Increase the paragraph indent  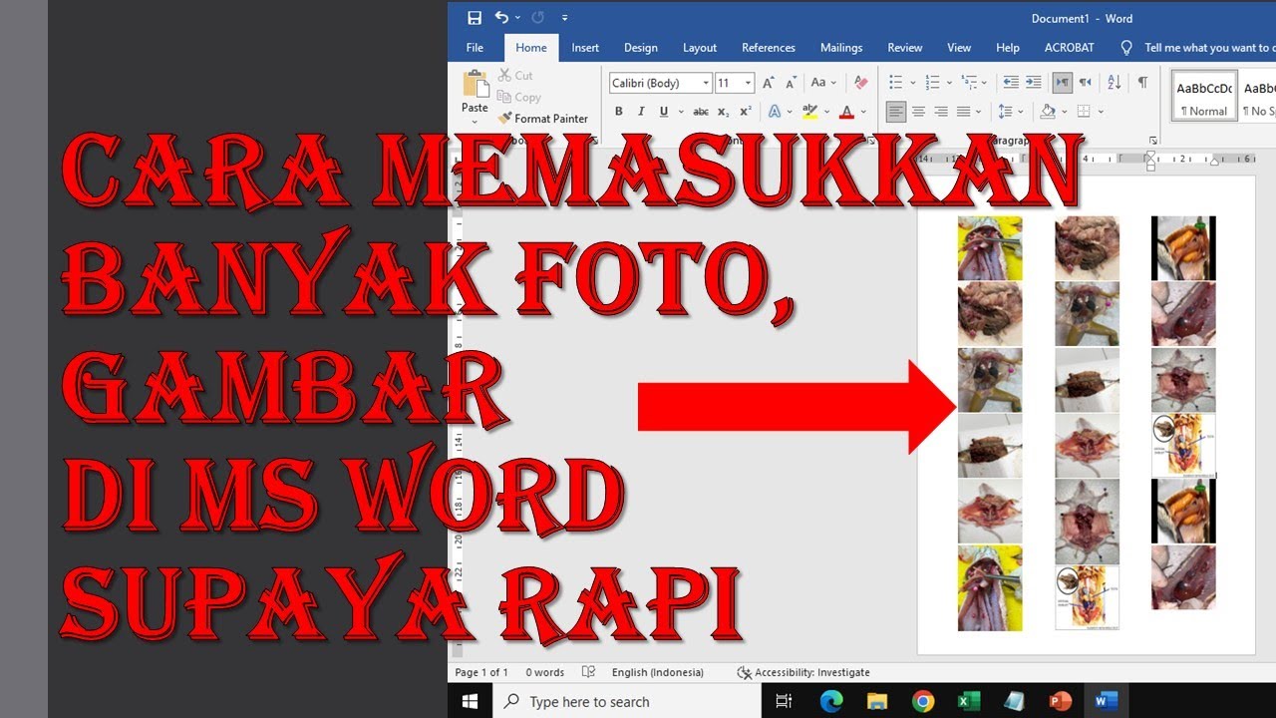[1034, 83]
